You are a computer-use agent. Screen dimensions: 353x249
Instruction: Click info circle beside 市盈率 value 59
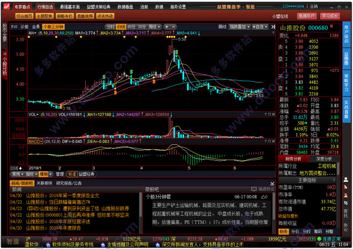pos(334,187)
